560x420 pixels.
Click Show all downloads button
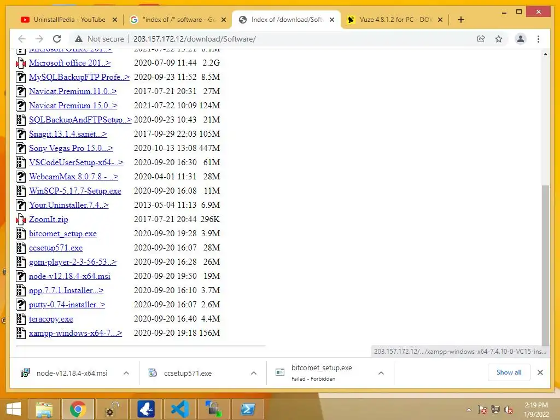509,372
